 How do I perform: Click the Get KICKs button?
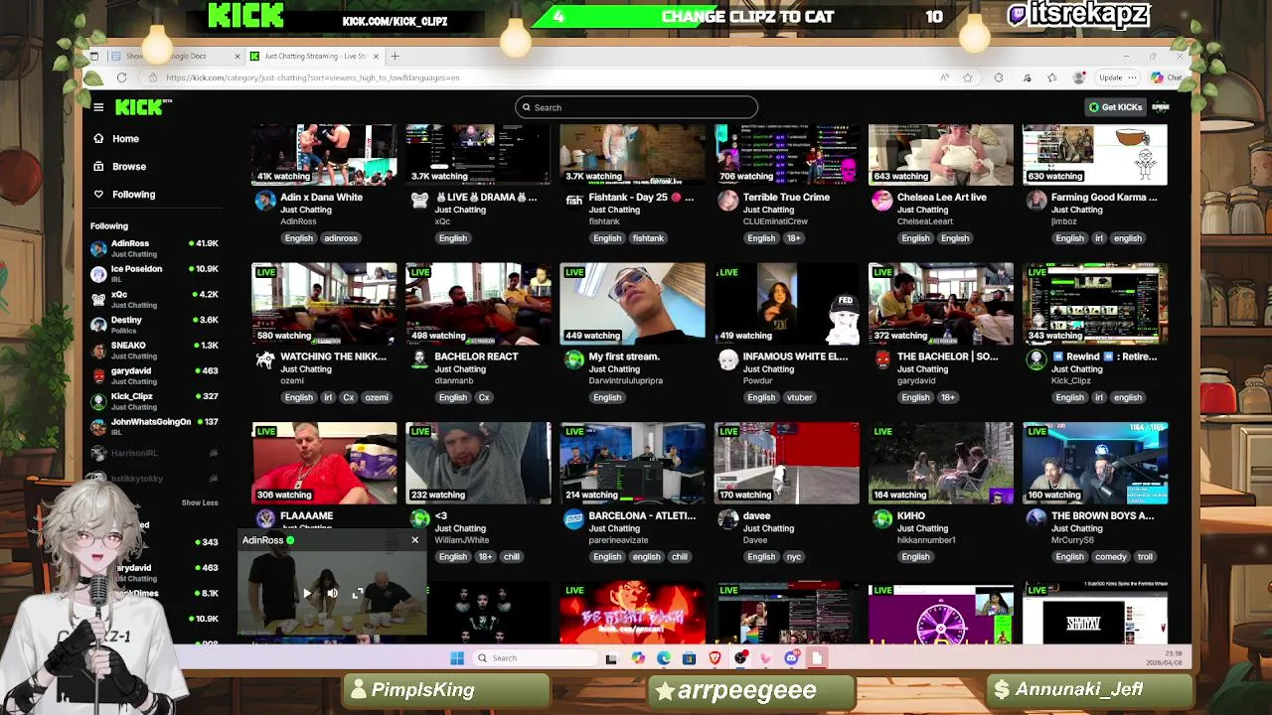(1116, 107)
